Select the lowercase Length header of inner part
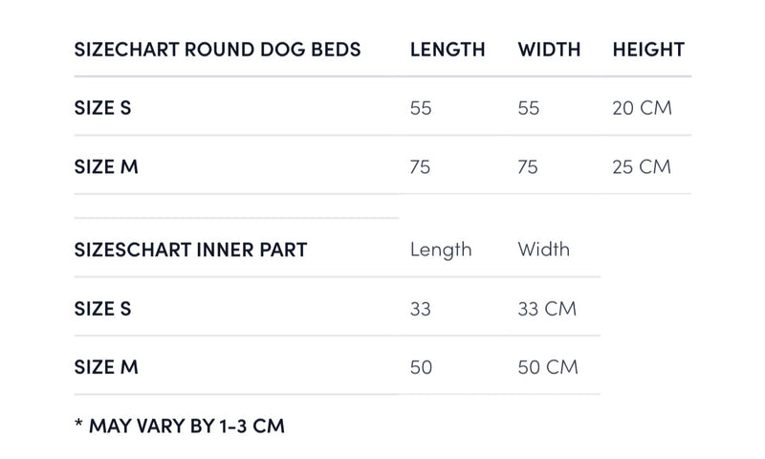The image size is (765, 459). pyautogui.click(x=441, y=251)
